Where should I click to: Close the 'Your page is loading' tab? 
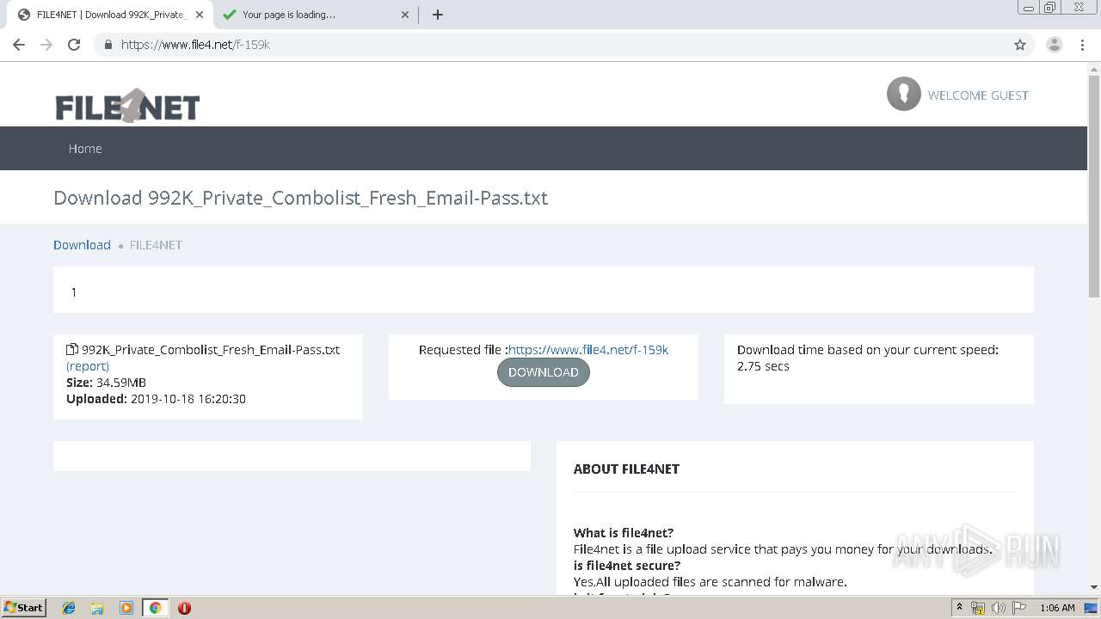click(405, 15)
